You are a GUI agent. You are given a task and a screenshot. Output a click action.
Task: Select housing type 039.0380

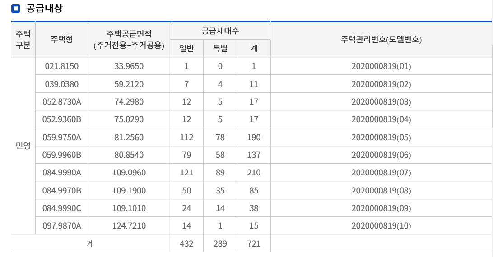tap(61, 84)
